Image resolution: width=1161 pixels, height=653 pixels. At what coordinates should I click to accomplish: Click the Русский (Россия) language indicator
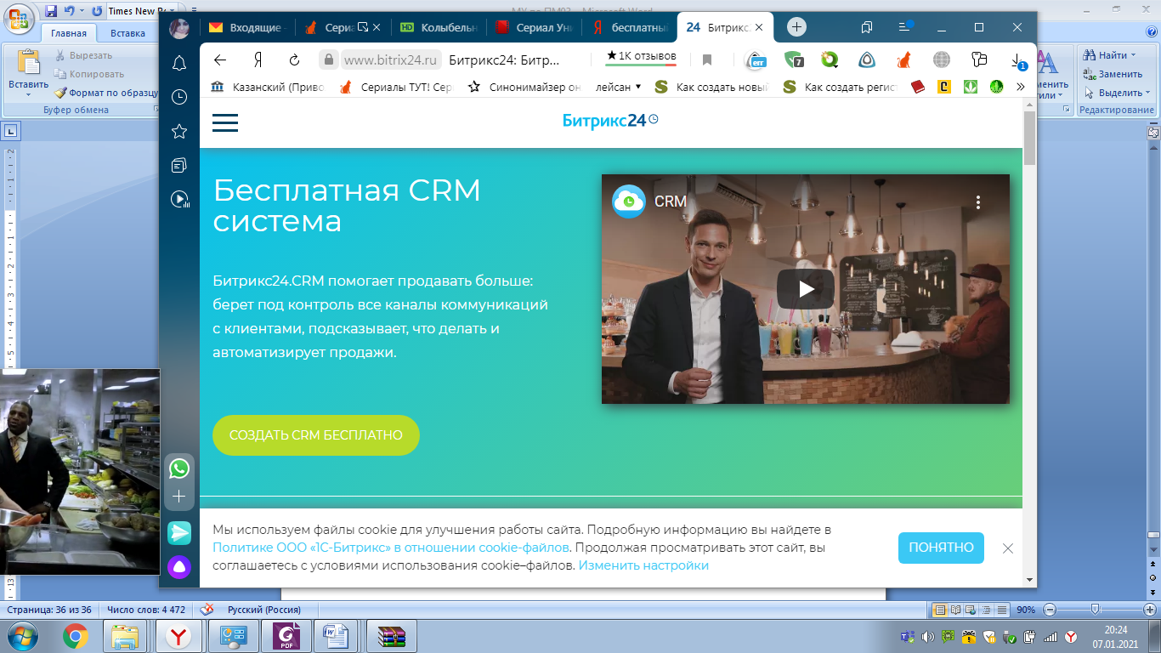(x=263, y=610)
